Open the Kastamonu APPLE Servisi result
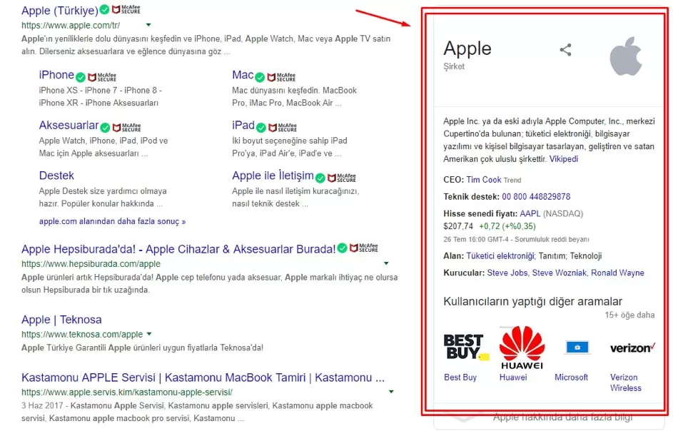Image resolution: width=673 pixels, height=431 pixels. pyautogui.click(x=203, y=377)
